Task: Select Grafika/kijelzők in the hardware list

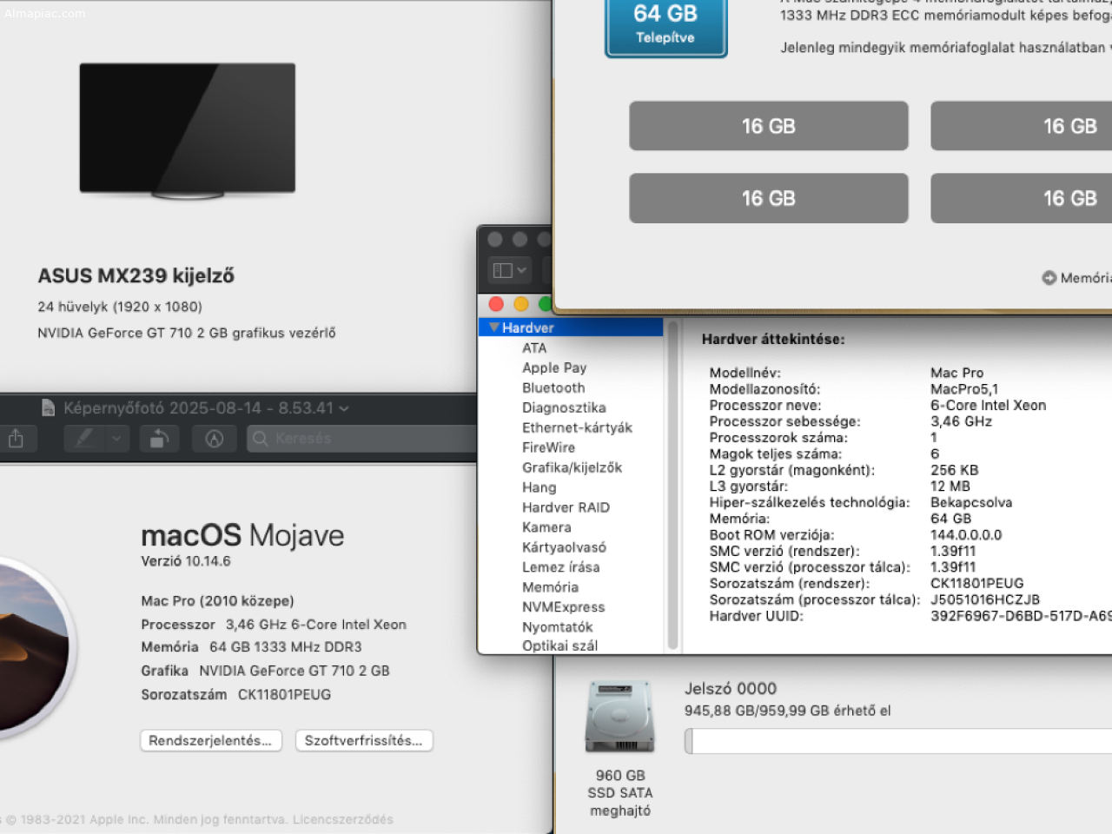Action: (572, 467)
